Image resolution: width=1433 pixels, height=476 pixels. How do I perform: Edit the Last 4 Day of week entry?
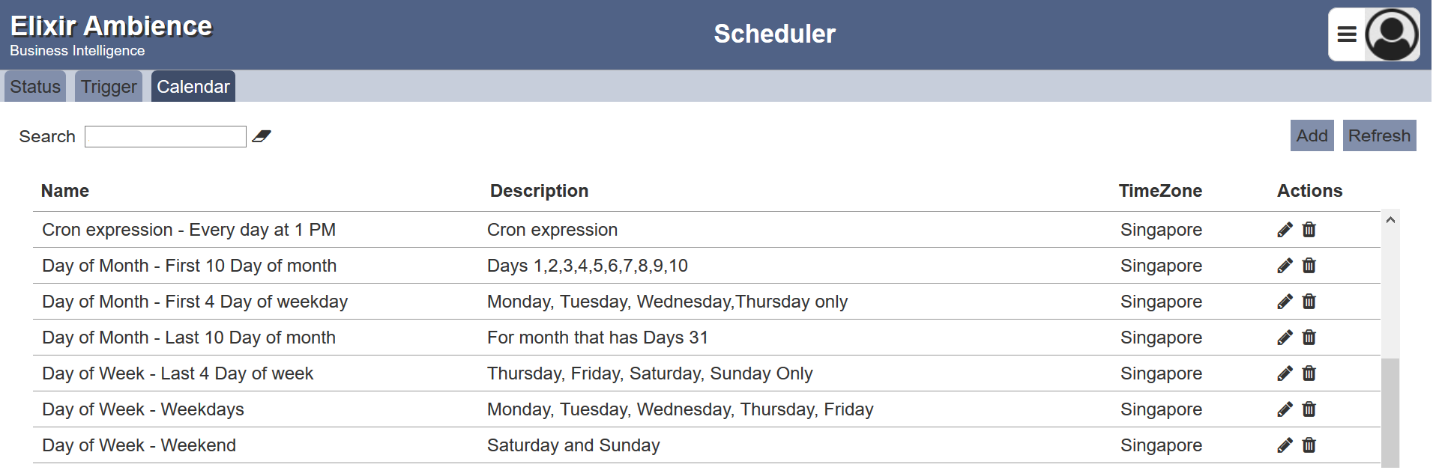coord(1285,373)
